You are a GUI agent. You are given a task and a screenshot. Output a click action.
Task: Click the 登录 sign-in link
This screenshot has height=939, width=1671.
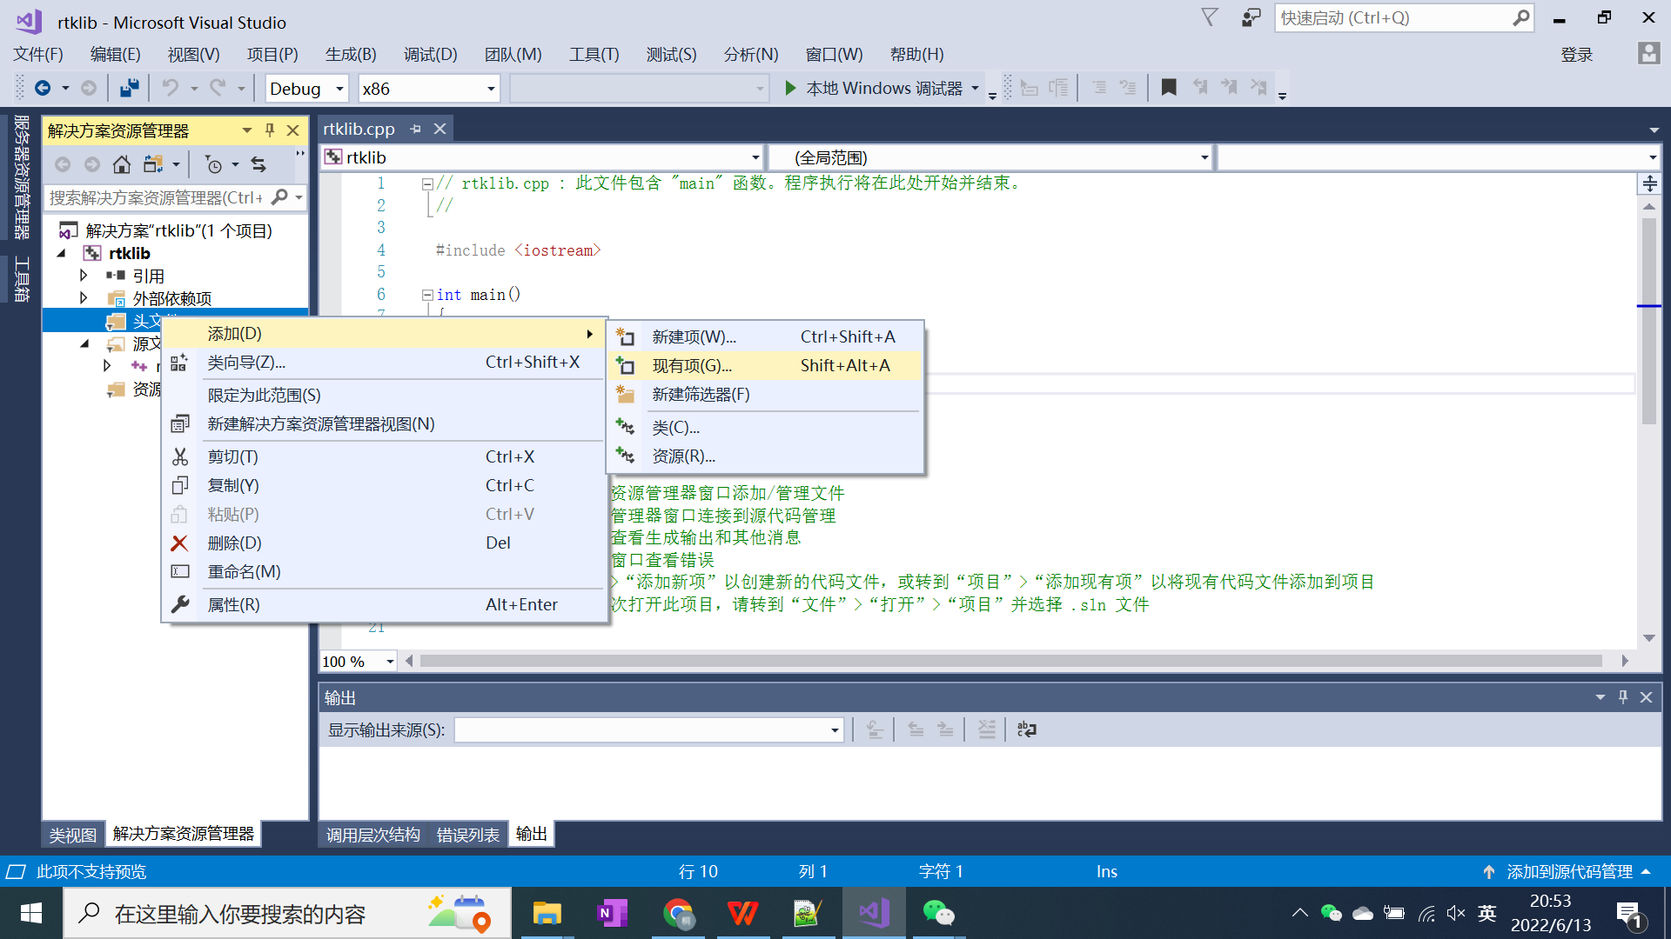[1576, 55]
